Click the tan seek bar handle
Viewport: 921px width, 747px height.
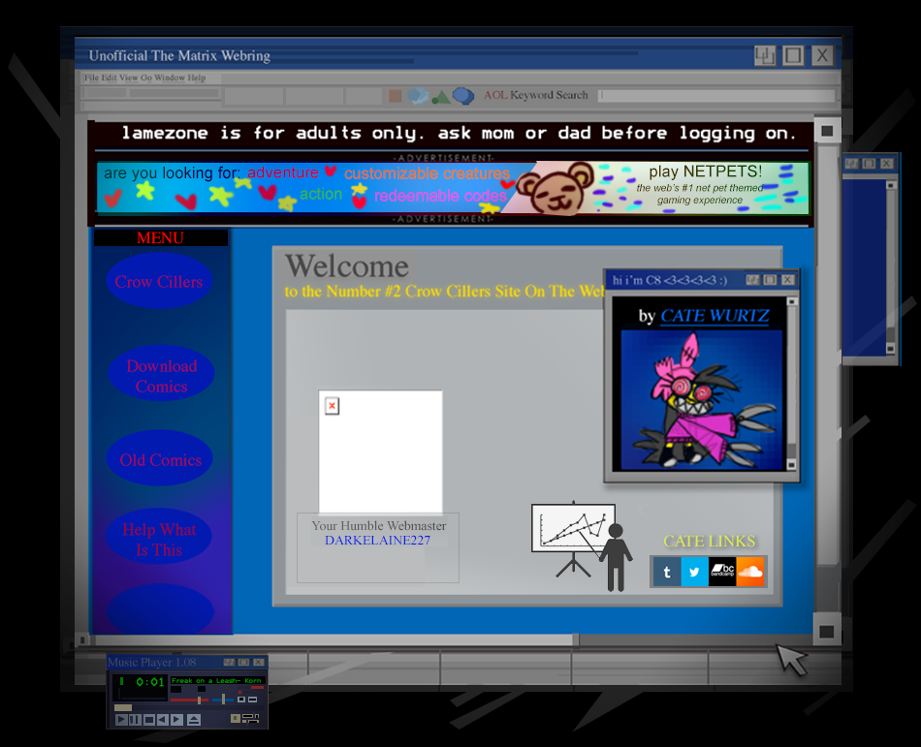coord(123,707)
